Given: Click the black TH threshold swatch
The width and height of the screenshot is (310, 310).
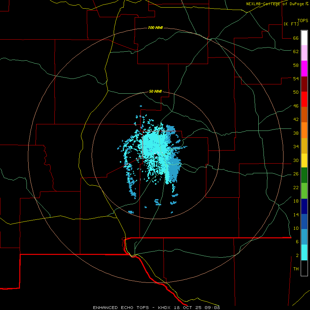Looking at the screenshot, I should [304, 268].
